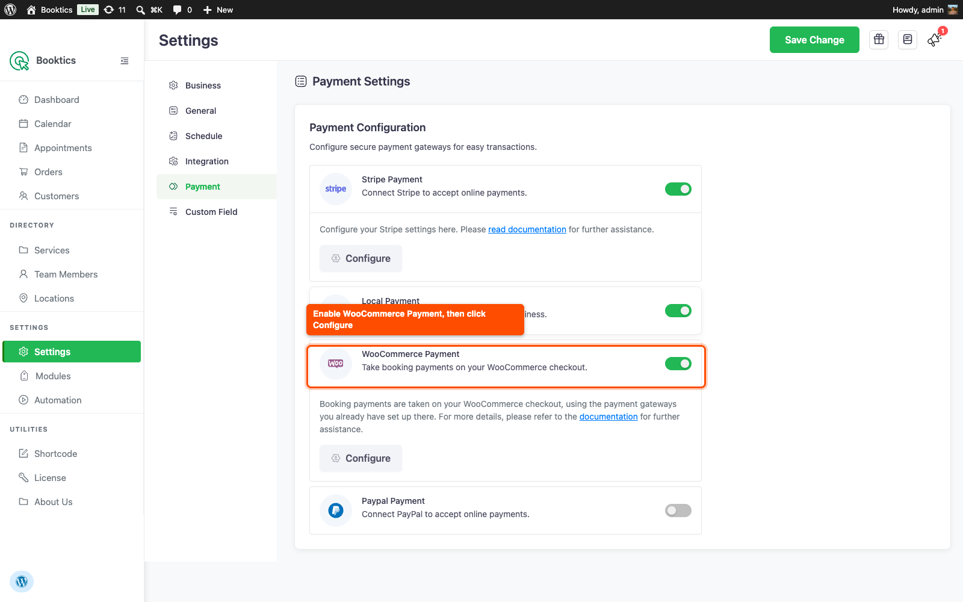Screen dimensions: 963x602
Task: Open announcements megaphone with notification badge
Action: tap(935, 39)
